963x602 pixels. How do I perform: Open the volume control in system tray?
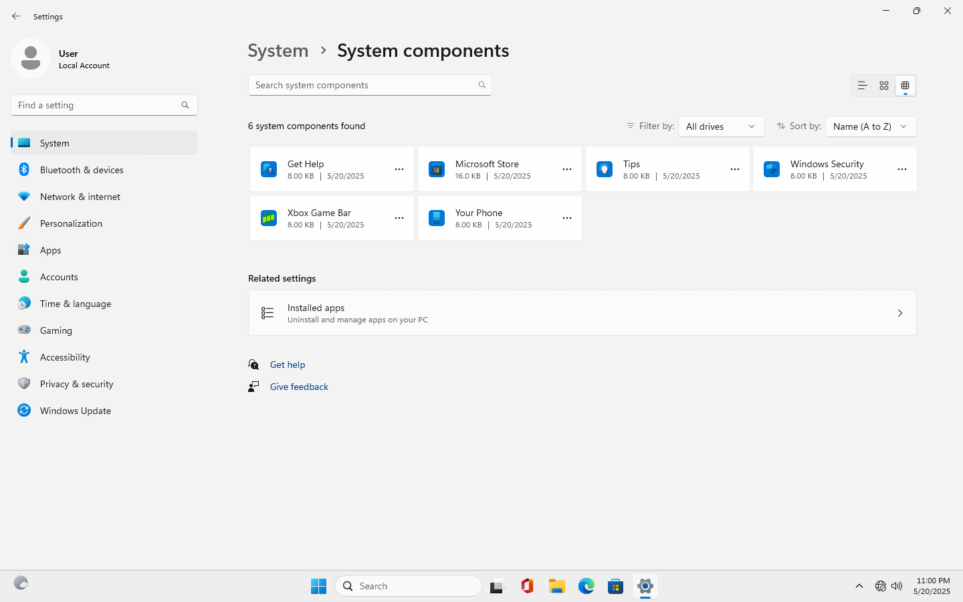tap(897, 586)
